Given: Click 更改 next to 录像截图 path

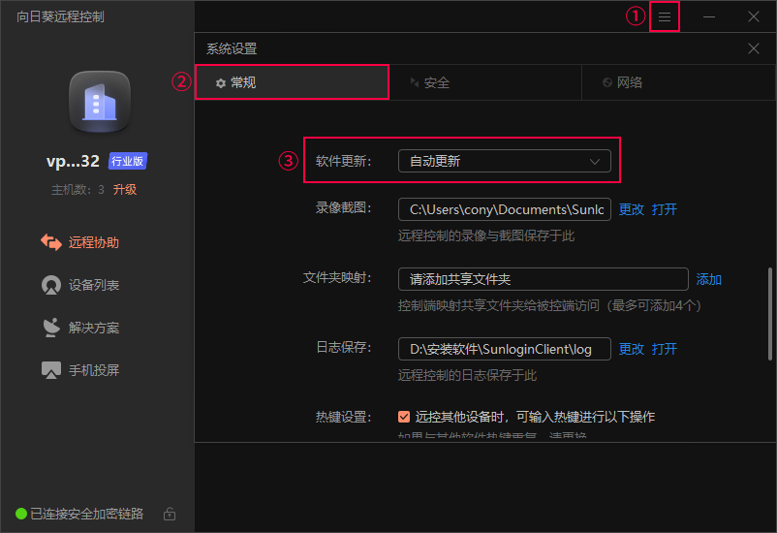Looking at the screenshot, I should [x=631, y=209].
